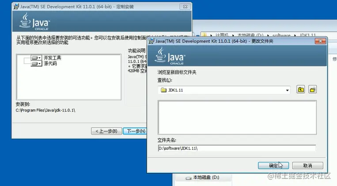Image resolution: width=337 pixels, height=186 pixels.
Task: Click the up-one-level folder icon
Action: [300, 89]
